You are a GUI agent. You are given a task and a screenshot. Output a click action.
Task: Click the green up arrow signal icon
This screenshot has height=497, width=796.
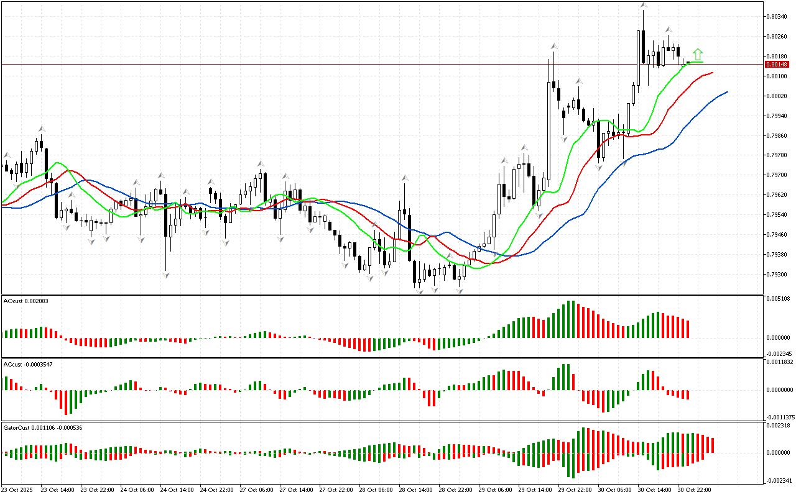[698, 55]
